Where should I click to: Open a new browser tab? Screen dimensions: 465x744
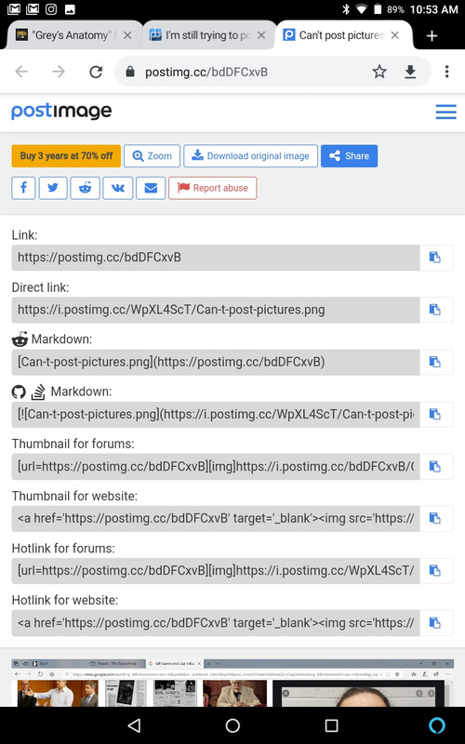(x=432, y=35)
